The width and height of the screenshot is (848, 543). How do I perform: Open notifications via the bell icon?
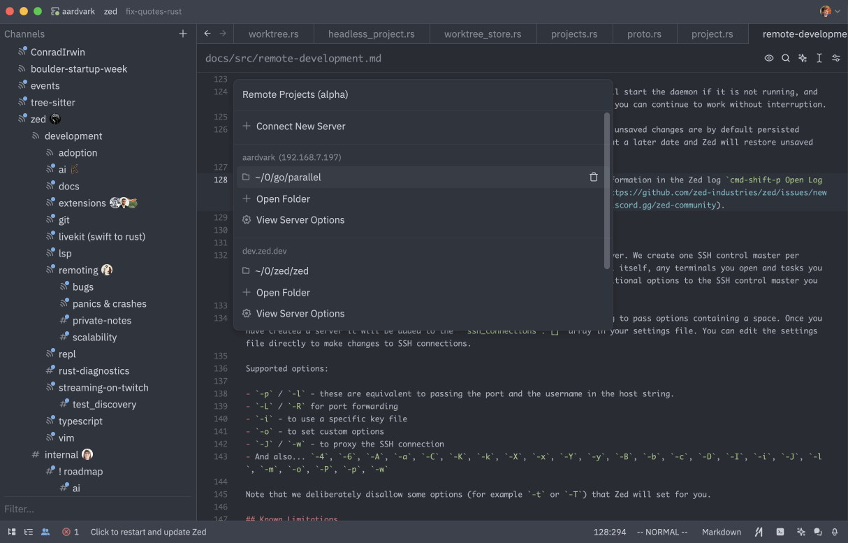(x=835, y=532)
